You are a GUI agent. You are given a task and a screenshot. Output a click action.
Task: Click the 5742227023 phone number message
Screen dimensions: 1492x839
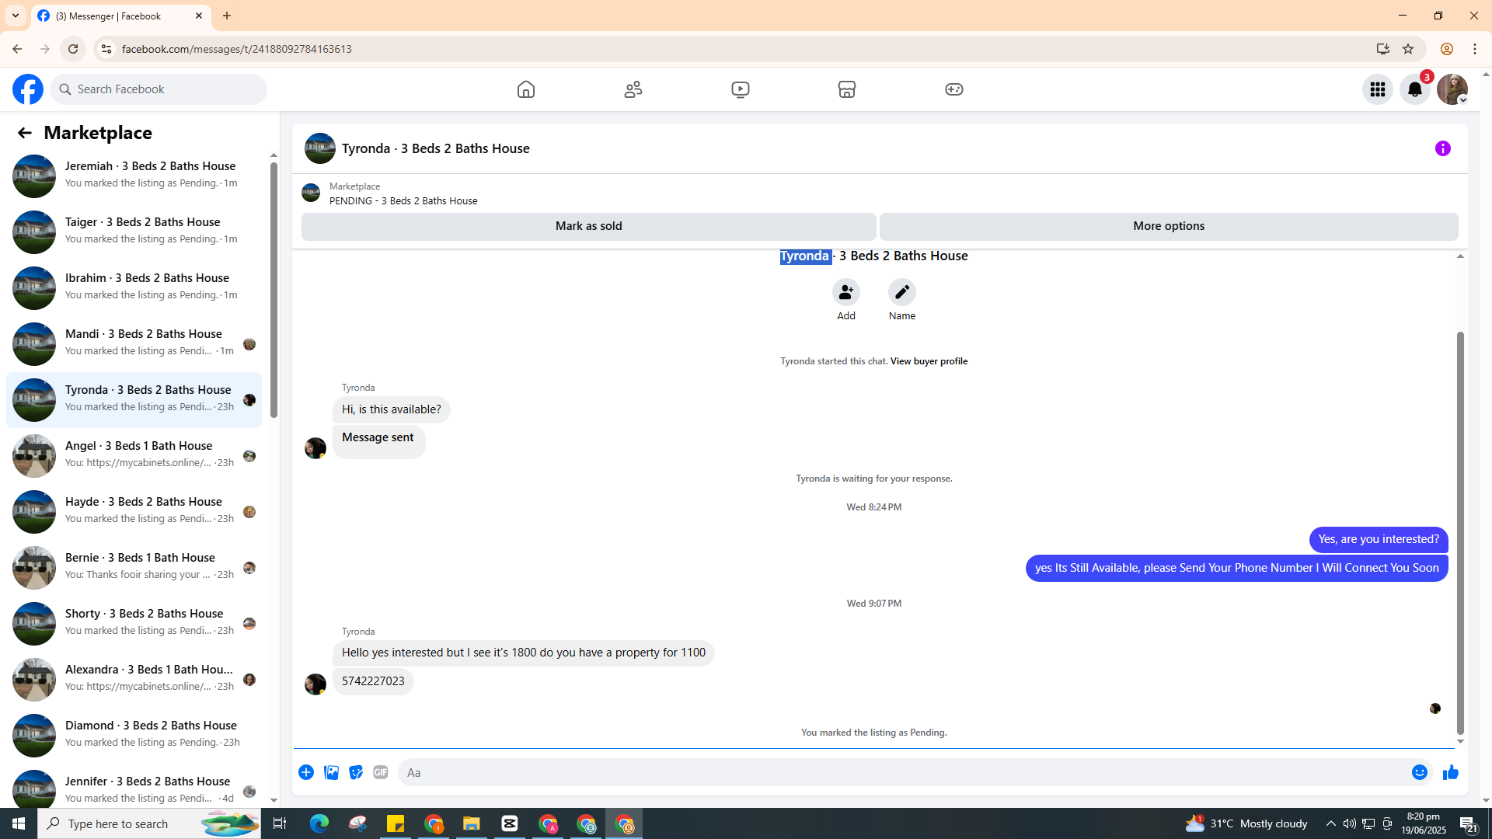coord(373,681)
